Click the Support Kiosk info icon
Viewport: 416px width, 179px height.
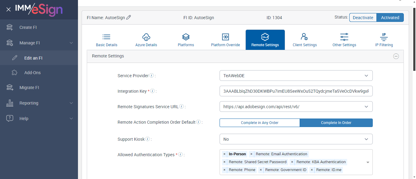147,139
